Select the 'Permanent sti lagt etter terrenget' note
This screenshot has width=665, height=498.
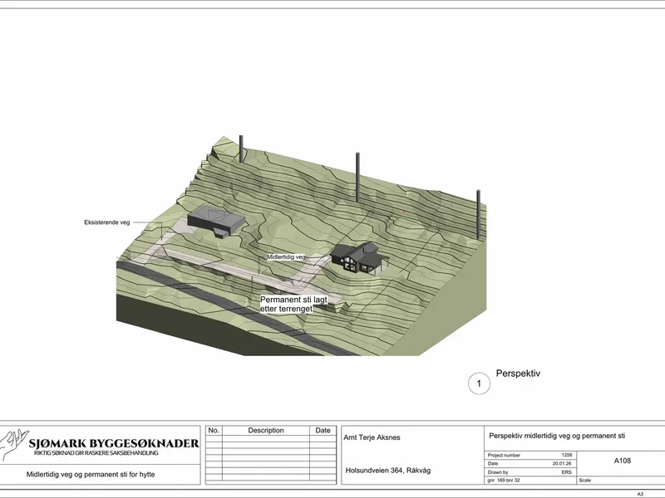point(293,305)
